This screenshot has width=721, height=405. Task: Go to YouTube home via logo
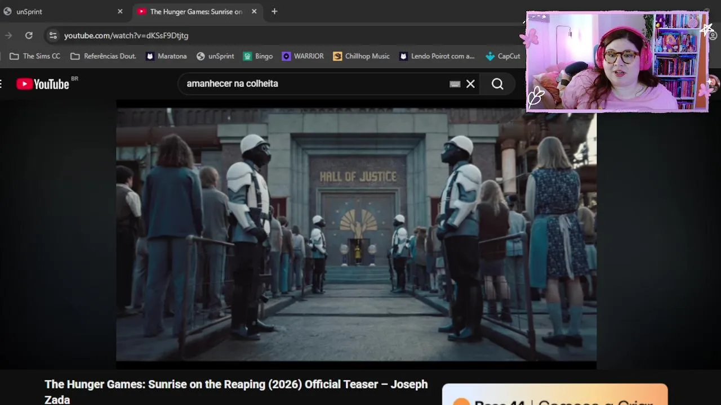(43, 84)
